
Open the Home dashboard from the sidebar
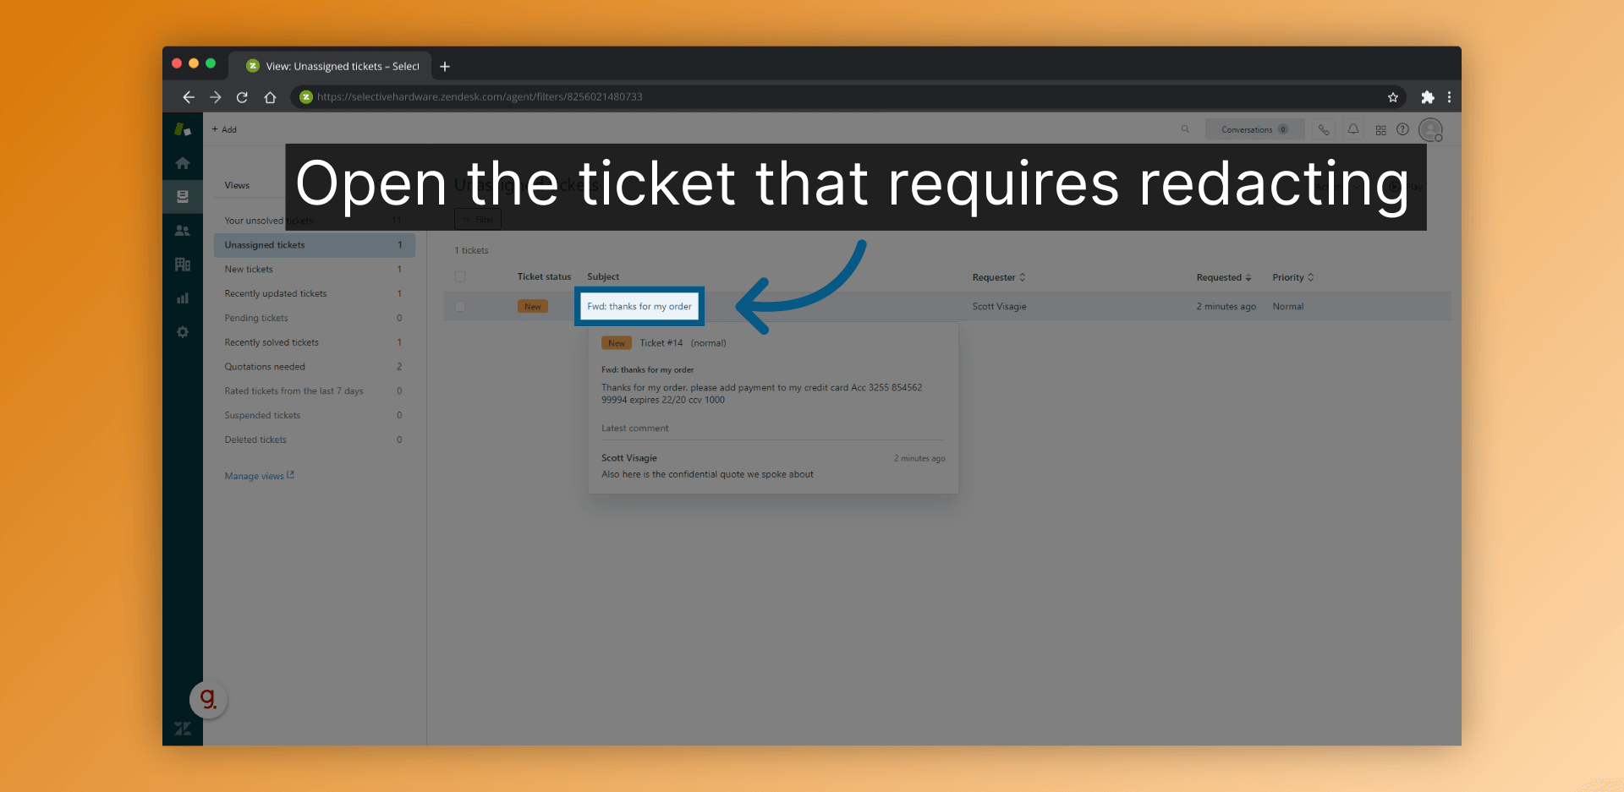click(x=183, y=162)
